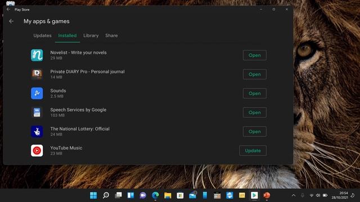Open the Wi-Fi network tray icon
This screenshot has height=202, width=360.
click(312, 195)
